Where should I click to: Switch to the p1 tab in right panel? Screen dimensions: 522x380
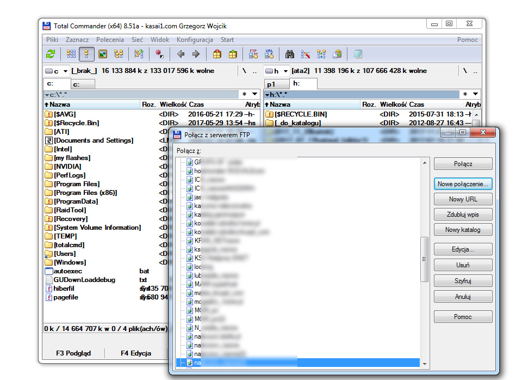coord(277,84)
